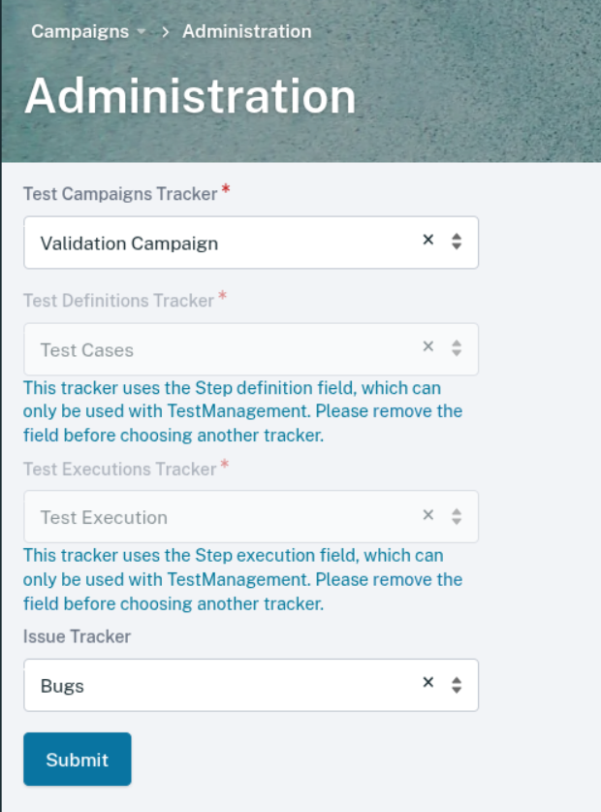
Task: Open Validation Campaign dropdown arrows
Action: coord(457,243)
